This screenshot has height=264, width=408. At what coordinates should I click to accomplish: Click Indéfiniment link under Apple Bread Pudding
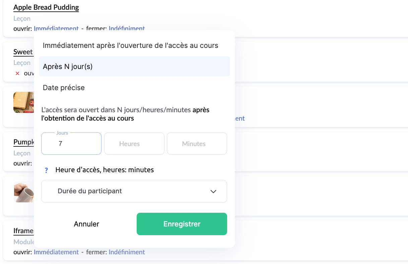point(127,28)
